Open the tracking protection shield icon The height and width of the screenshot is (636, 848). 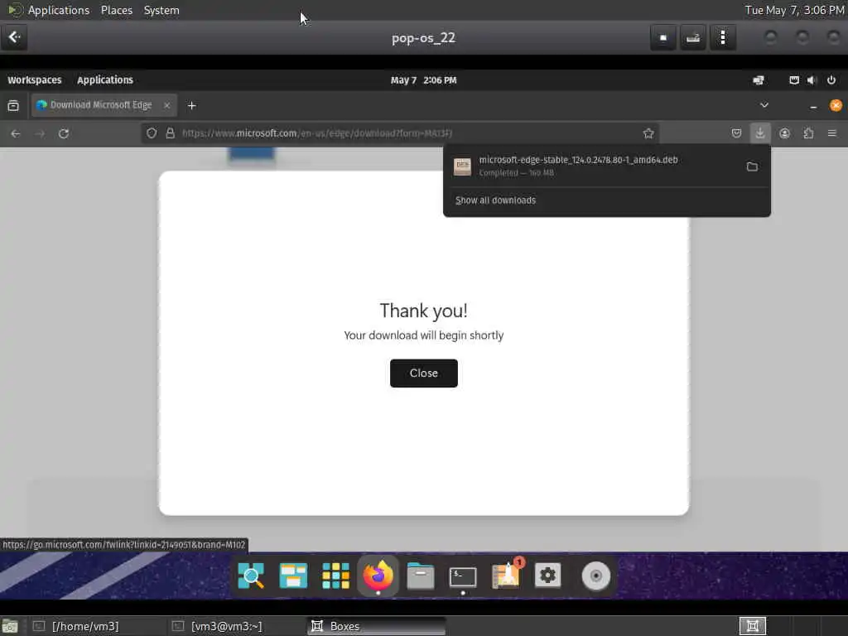point(152,133)
